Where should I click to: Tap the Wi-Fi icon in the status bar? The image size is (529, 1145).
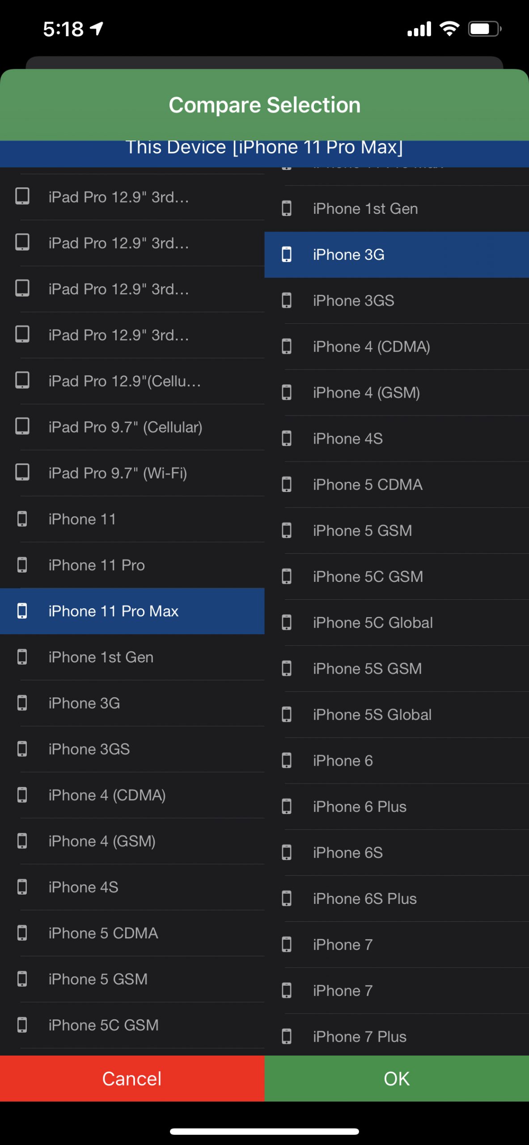click(449, 29)
